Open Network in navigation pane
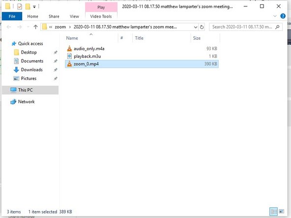The height and width of the screenshot is (218, 291). pyautogui.click(x=27, y=102)
